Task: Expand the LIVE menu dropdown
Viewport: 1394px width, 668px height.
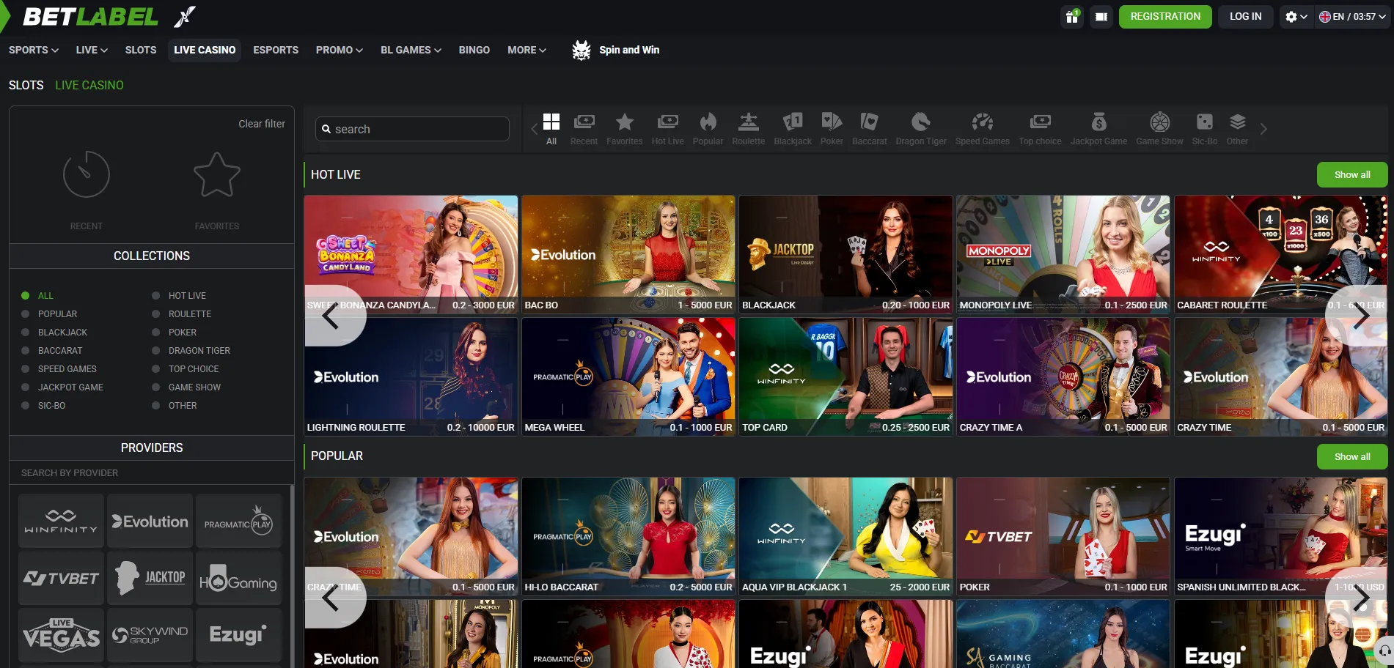Action: click(x=92, y=50)
